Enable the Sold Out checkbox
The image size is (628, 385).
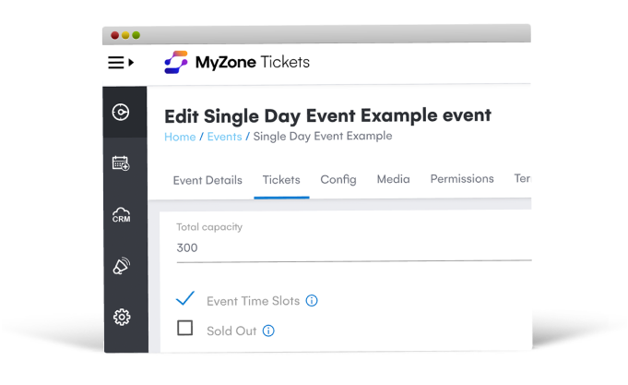tap(185, 328)
